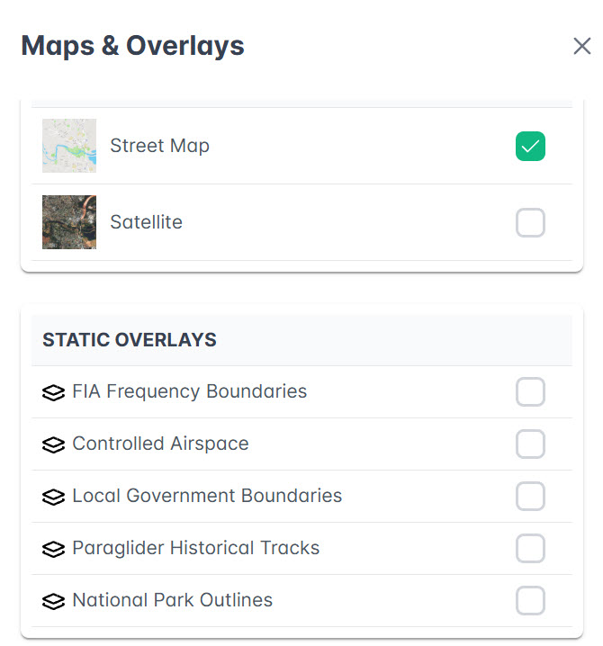This screenshot has height=646, width=603.
Task: Click the Local Government Boundaries label
Action: point(207,496)
